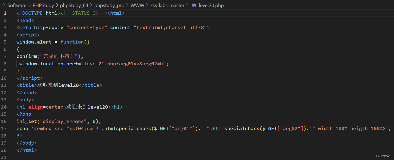
Task: Click the first htmlspecialchars call
Action: (x=128, y=129)
